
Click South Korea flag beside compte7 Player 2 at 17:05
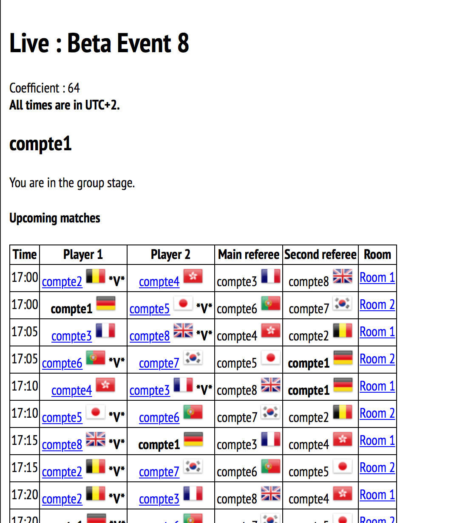pos(193,358)
